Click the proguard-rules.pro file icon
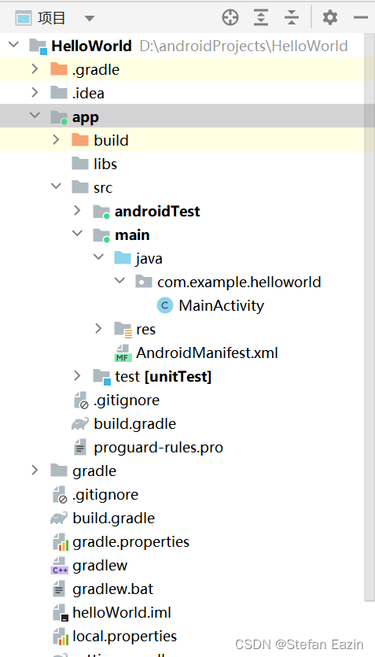Viewport: 375px width, 657px height. point(80,448)
